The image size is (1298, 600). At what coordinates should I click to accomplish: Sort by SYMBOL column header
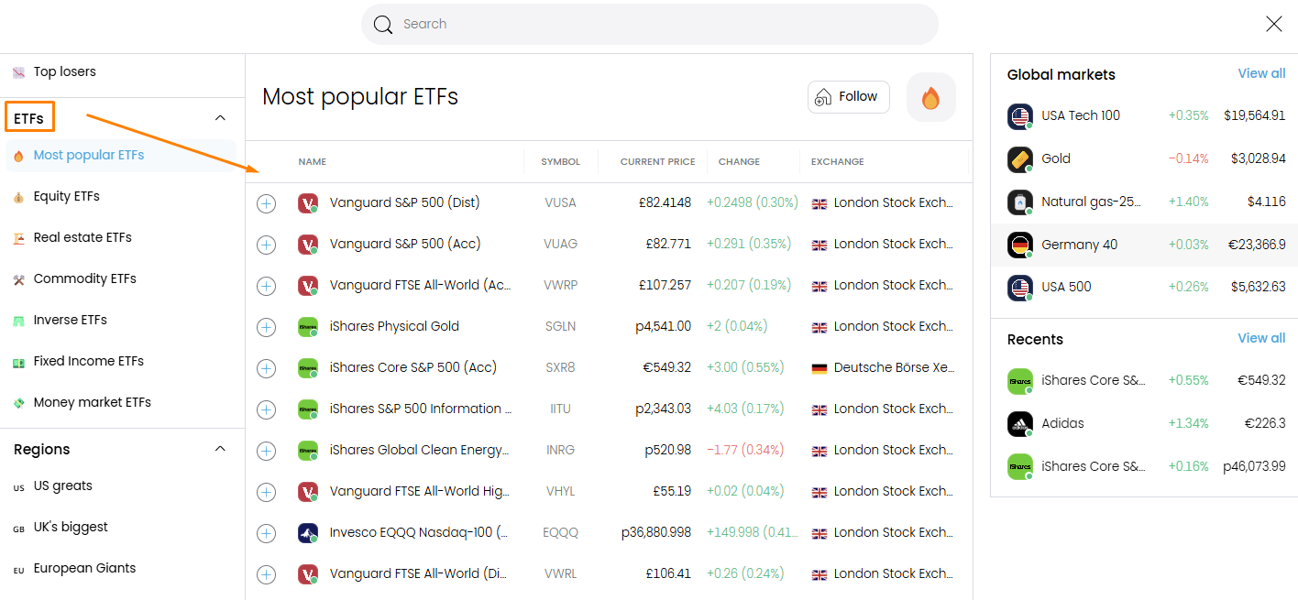[560, 162]
